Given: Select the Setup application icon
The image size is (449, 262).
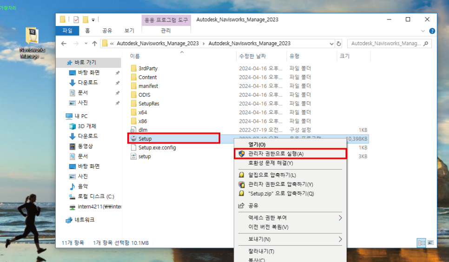Looking at the screenshot, I should tap(133, 138).
